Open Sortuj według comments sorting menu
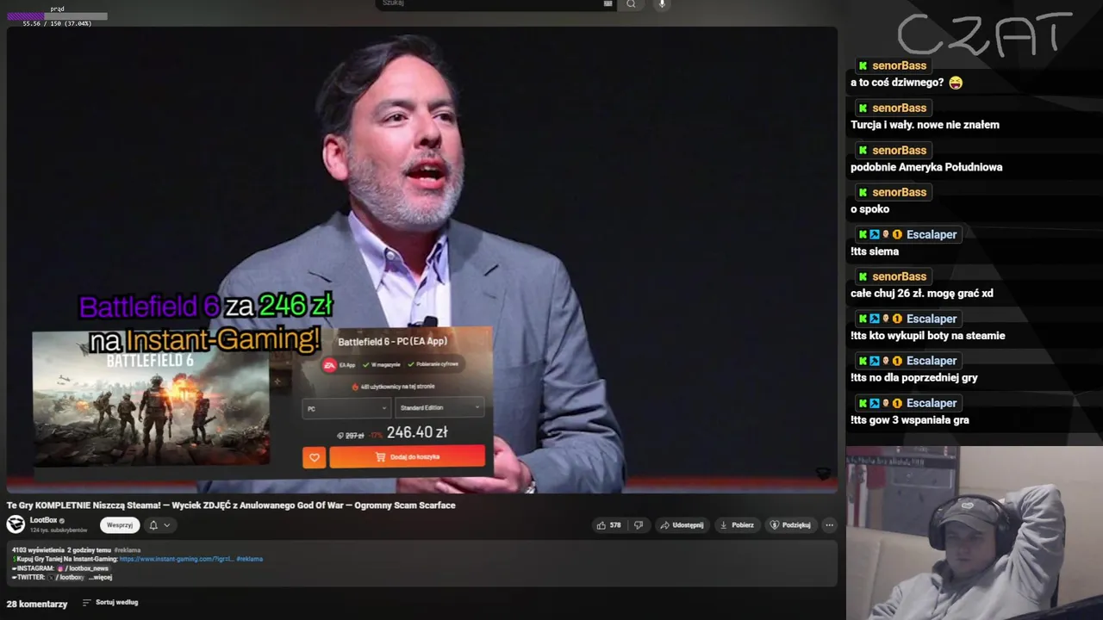Screen dimensions: 1103x620 click(110, 603)
